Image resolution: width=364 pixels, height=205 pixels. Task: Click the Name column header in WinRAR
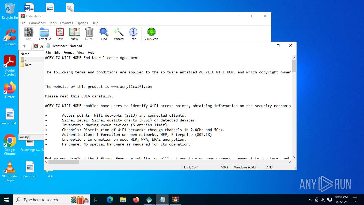[25, 54]
